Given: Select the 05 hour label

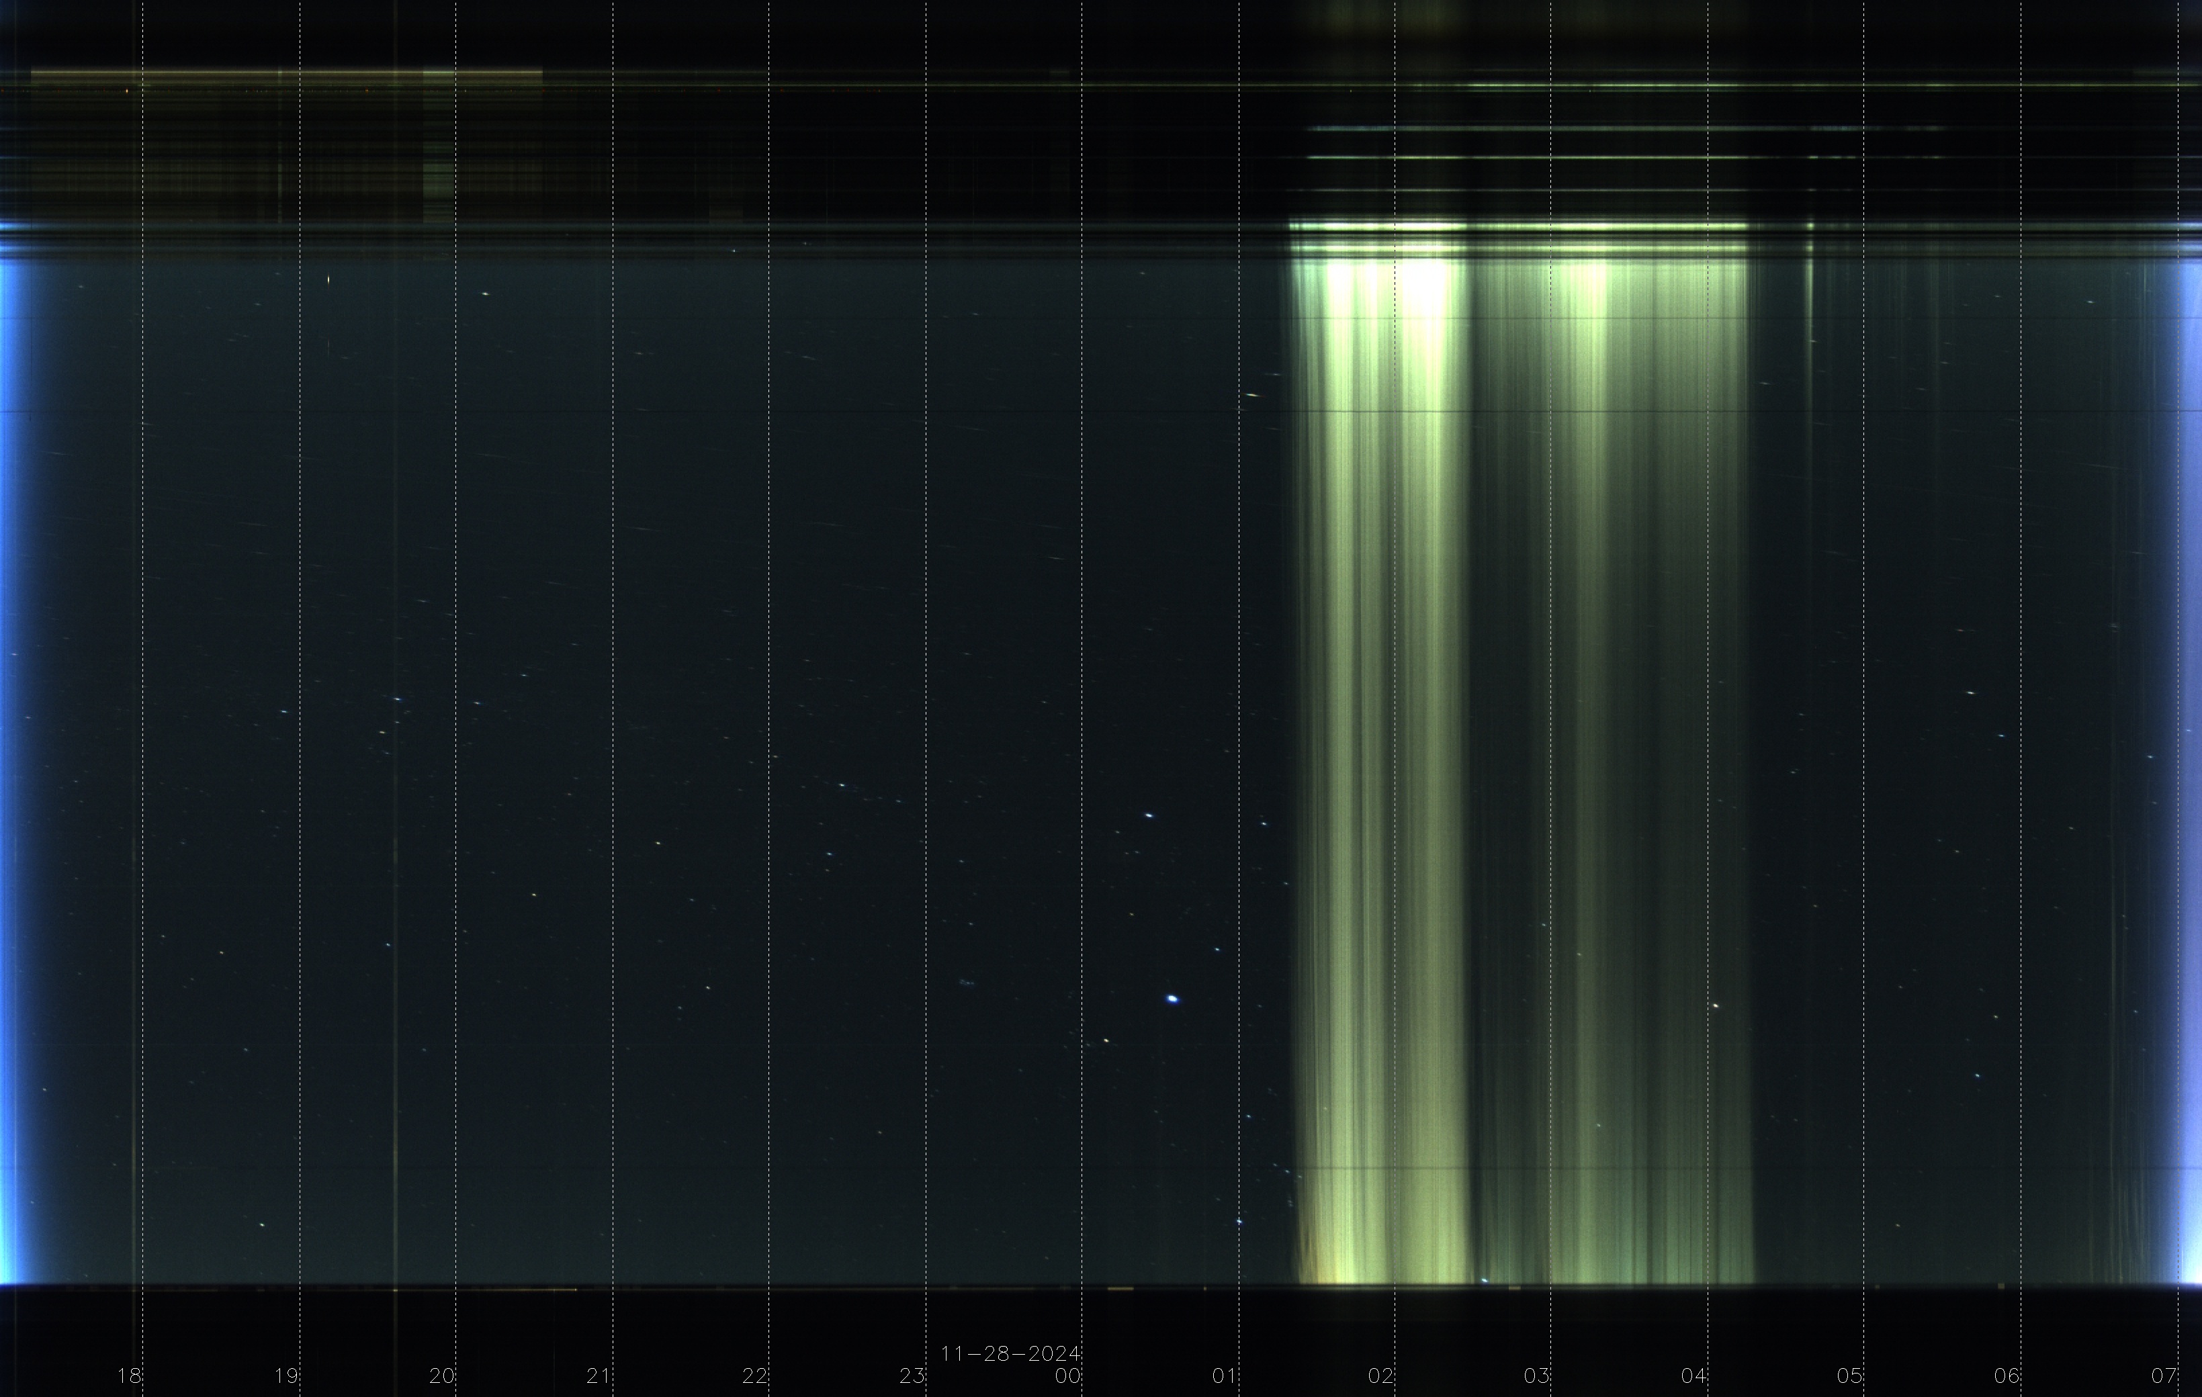Looking at the screenshot, I should click(x=1850, y=1376).
